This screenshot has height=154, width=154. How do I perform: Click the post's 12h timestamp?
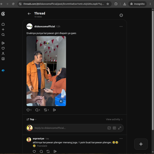[x=58, y=26]
